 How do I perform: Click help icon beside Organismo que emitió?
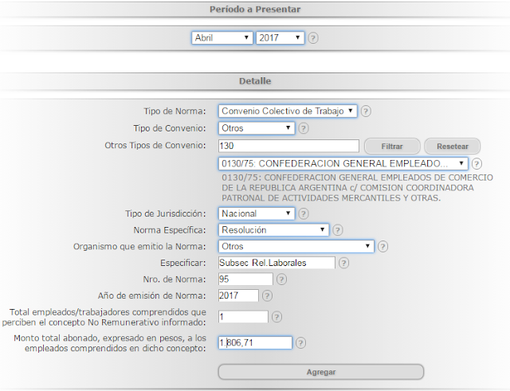pos(383,247)
